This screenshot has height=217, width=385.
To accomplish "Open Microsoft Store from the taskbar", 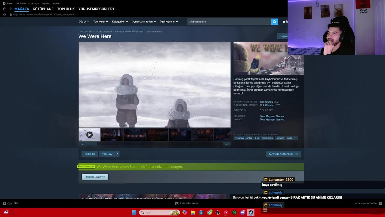I will (x=201, y=212).
